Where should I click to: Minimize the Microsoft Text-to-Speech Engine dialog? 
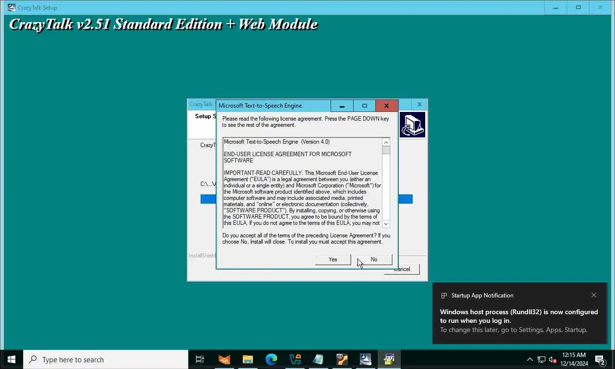(x=342, y=106)
